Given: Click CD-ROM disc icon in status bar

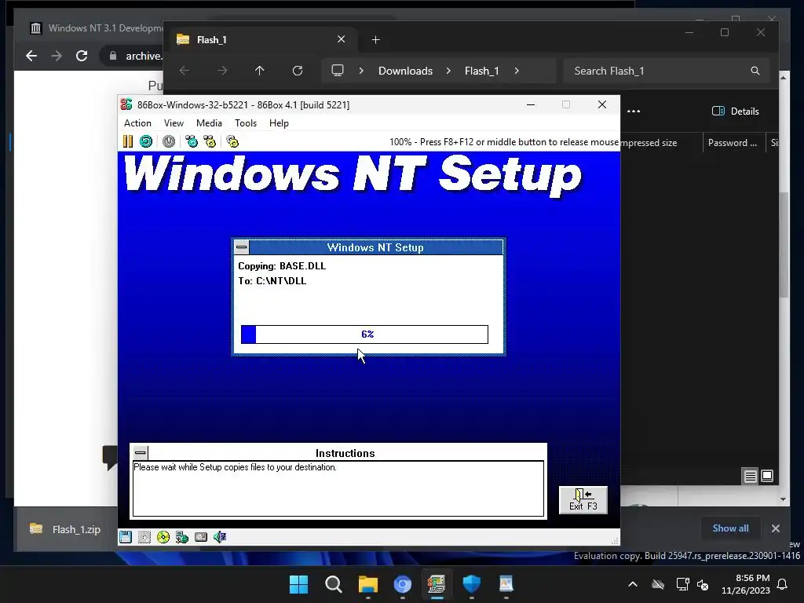Looking at the screenshot, I should pyautogui.click(x=163, y=537).
